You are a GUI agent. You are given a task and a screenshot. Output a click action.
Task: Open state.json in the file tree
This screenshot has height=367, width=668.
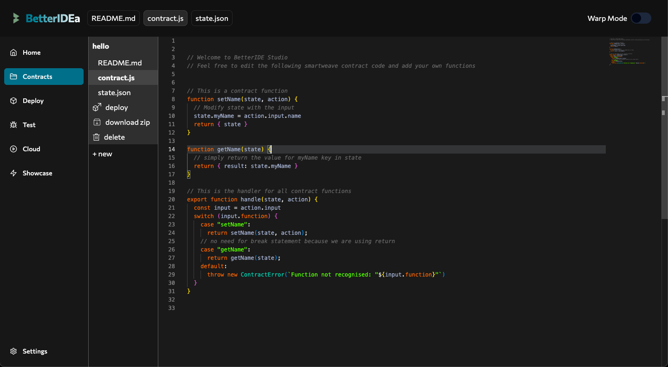[x=123, y=92]
